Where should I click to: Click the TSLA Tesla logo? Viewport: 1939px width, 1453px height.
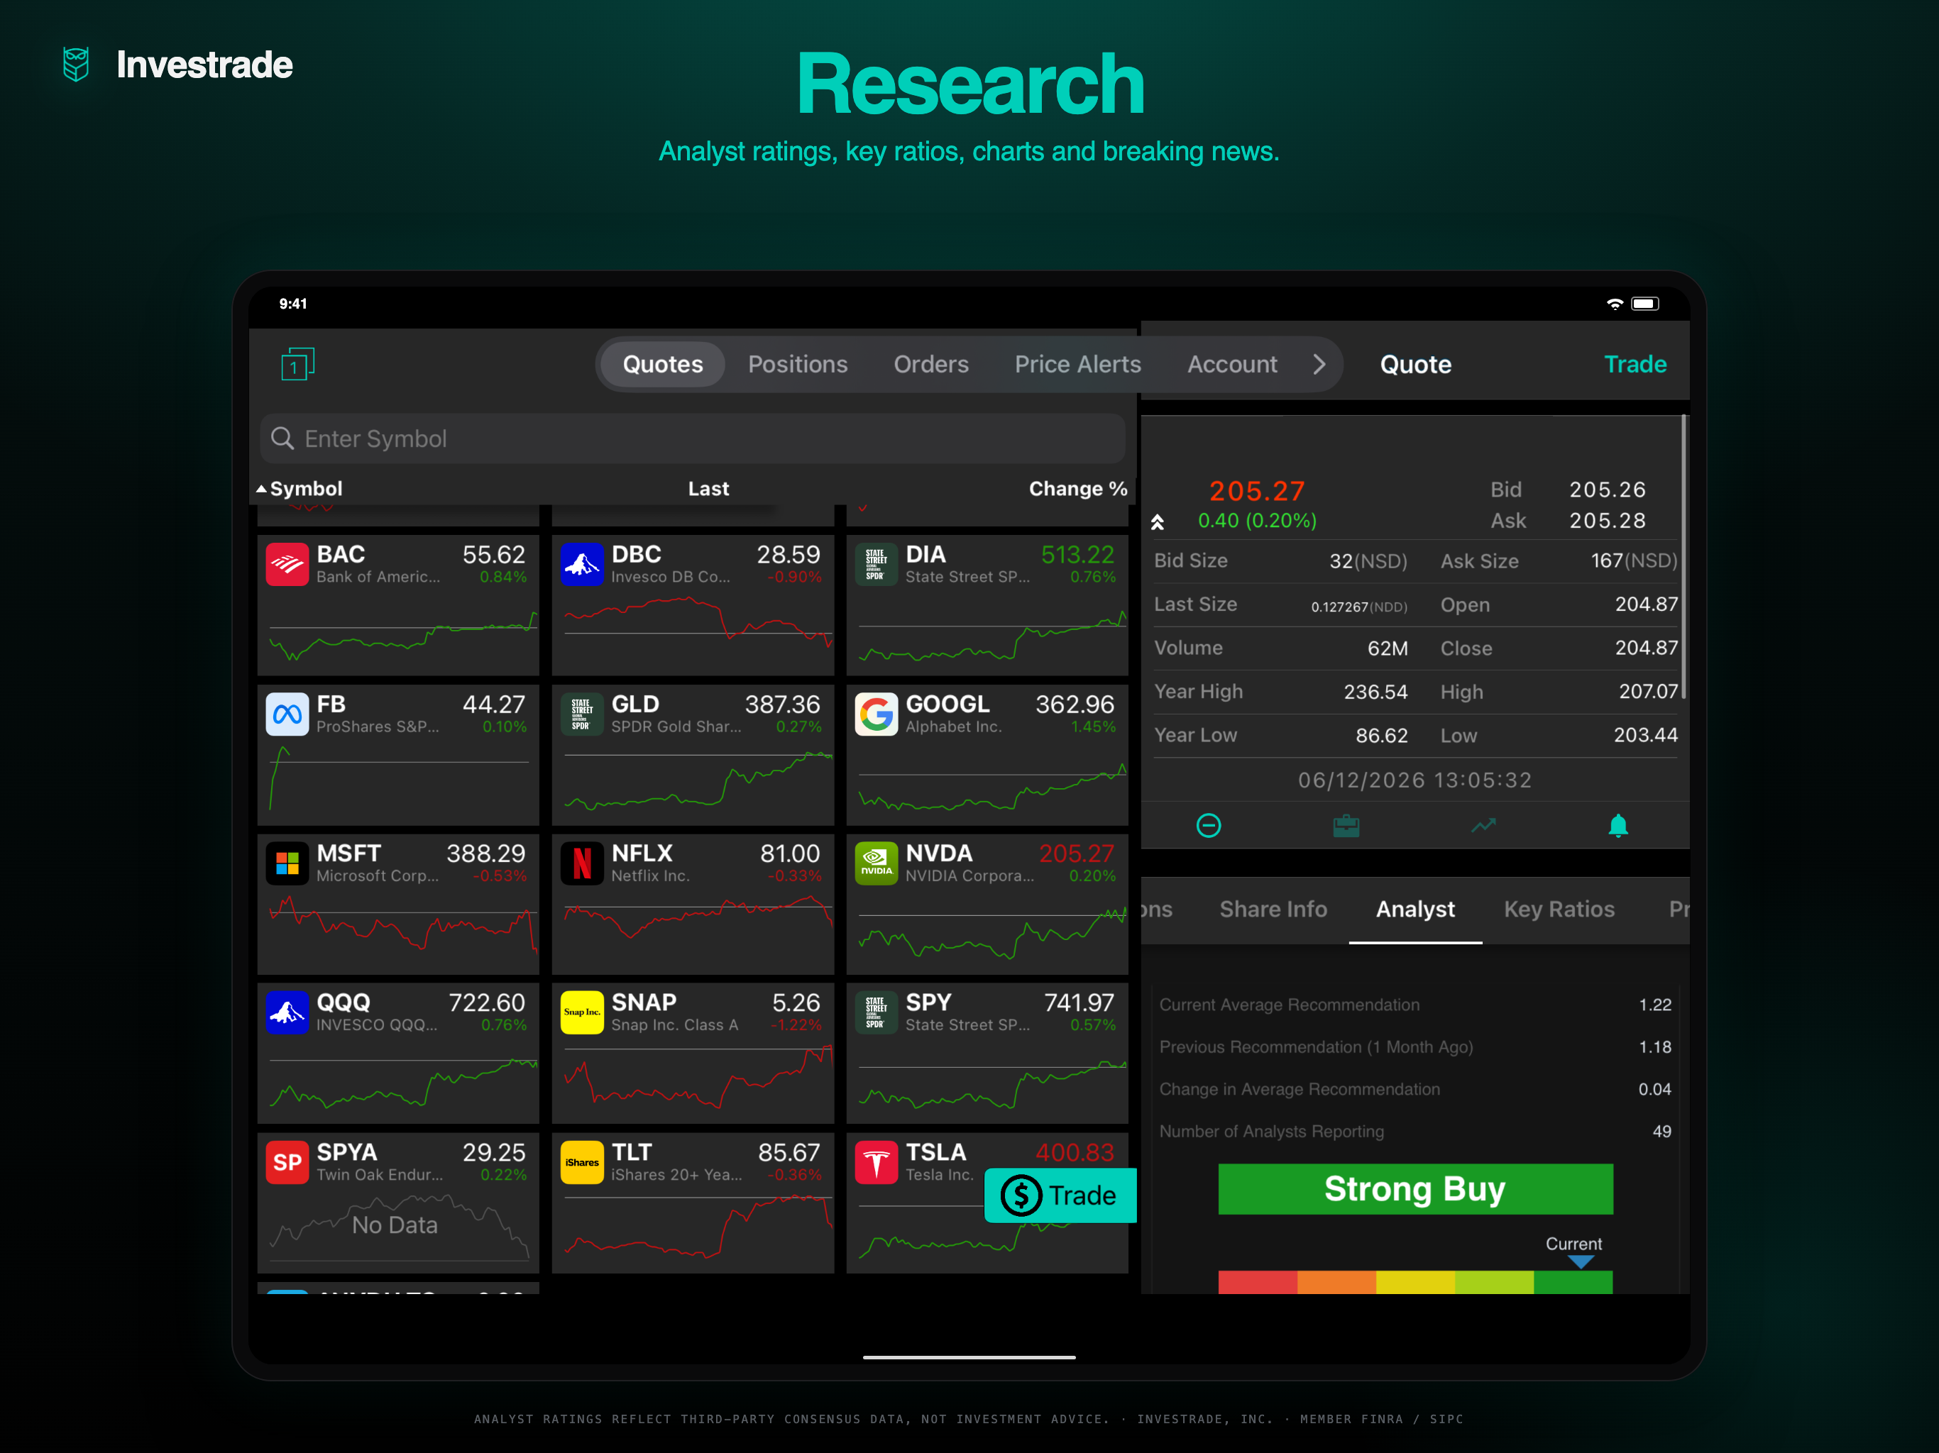pos(877,1162)
